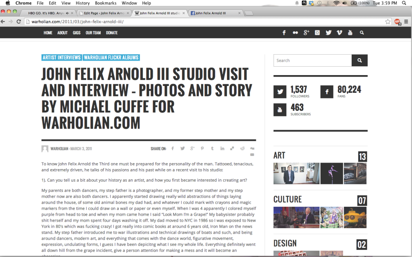This screenshot has width=412, height=257.
Task: Click the author avatar beside WARHOLIAN
Action: point(45,149)
